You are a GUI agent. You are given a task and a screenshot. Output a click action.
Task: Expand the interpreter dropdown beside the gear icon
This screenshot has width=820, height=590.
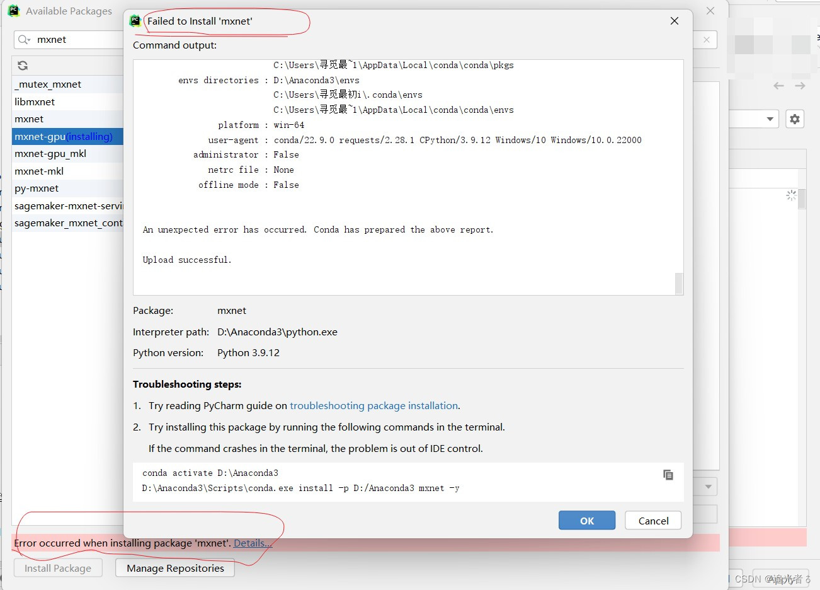tap(769, 119)
